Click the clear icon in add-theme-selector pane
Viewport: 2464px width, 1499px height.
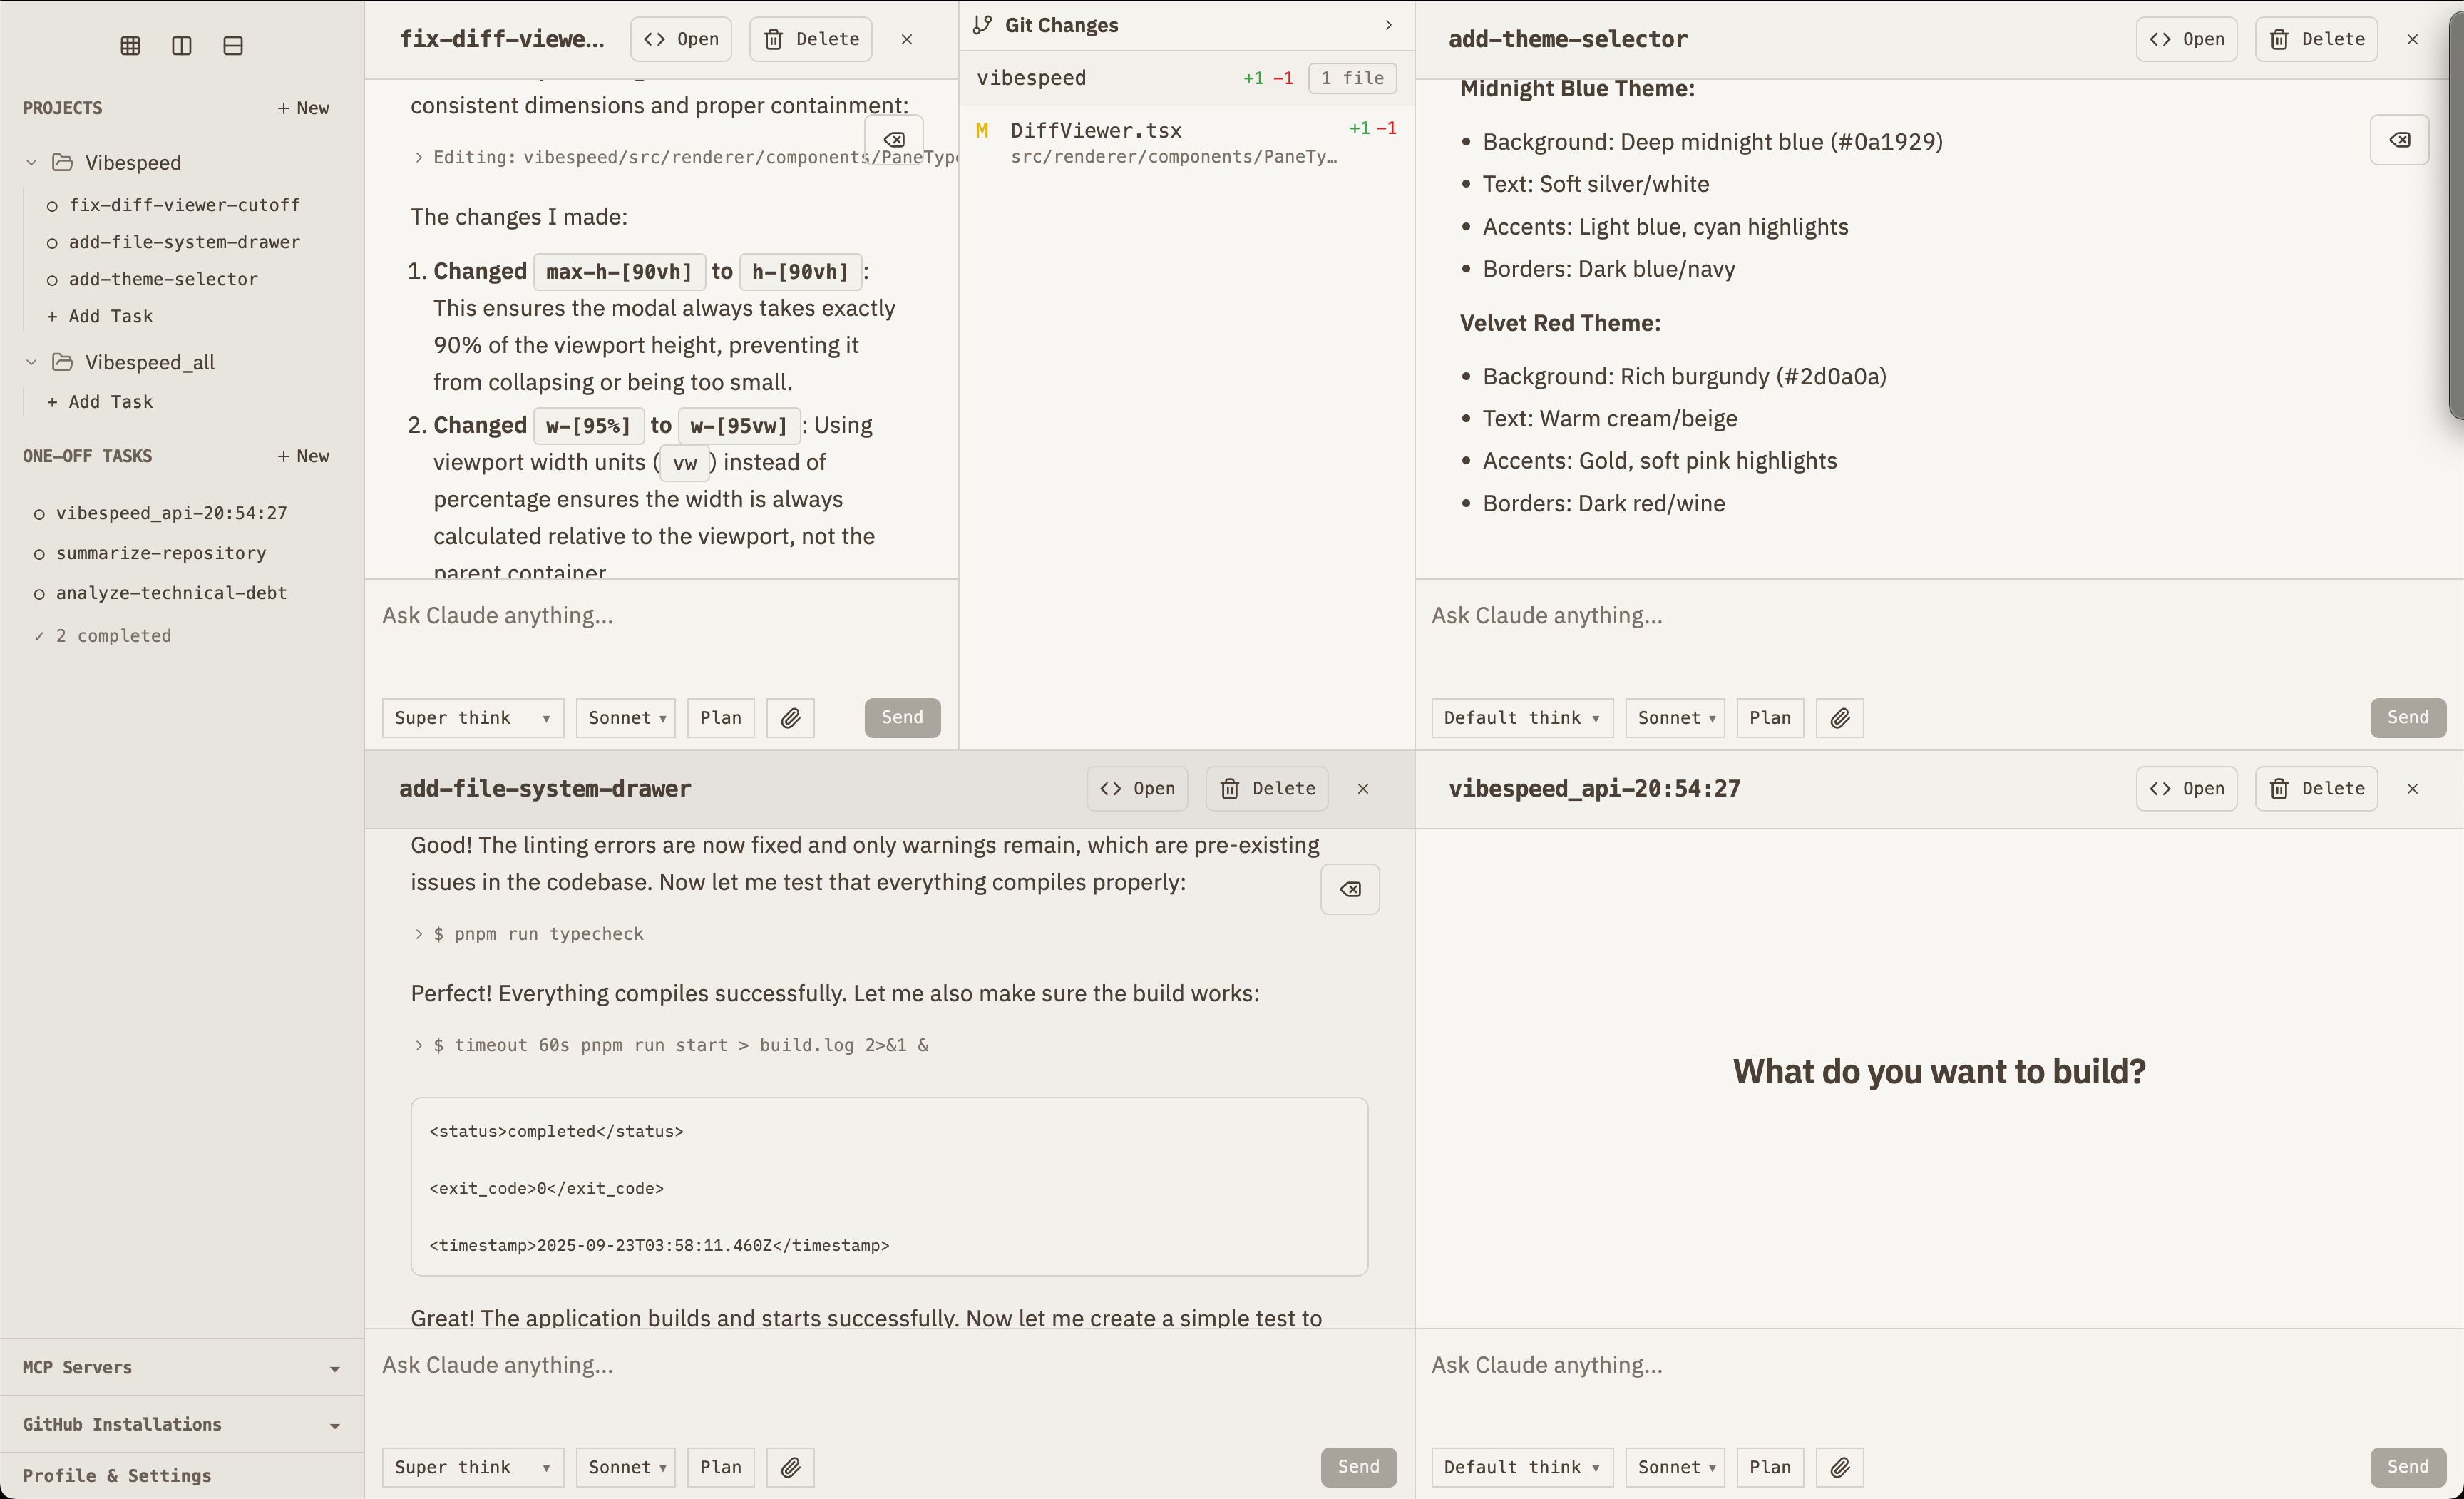coord(2399,140)
